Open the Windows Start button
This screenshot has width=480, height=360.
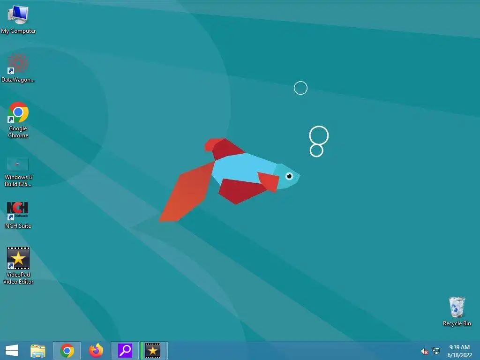pyautogui.click(x=12, y=351)
